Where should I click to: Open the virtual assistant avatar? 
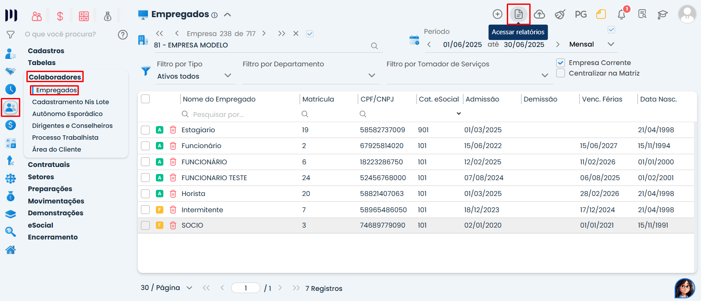(x=684, y=288)
